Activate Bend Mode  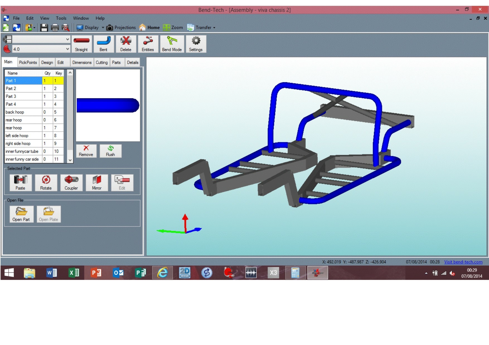[x=172, y=44]
